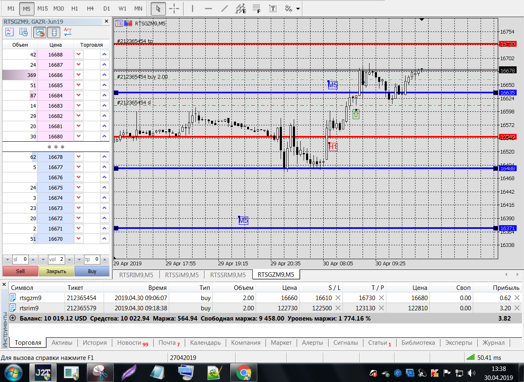Open tick chart icon in depth panel

(x=9, y=32)
